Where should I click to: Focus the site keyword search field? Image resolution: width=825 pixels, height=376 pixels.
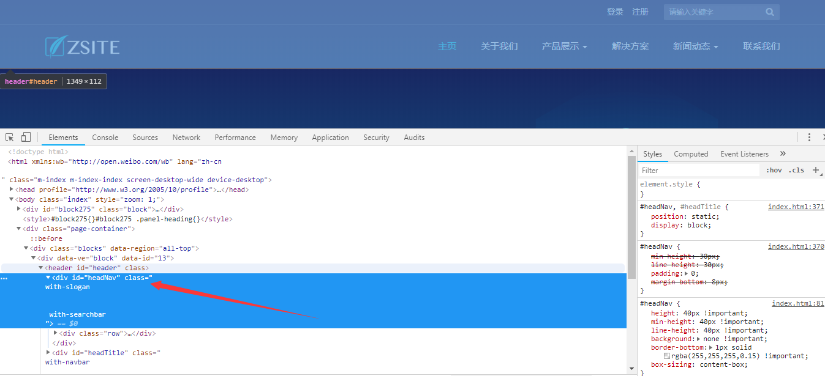coord(714,12)
